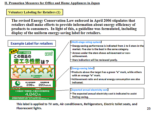Click the 省エネ基準達成率 100%以上 caption under stars
The image size is (152, 114).
coord(36,77)
